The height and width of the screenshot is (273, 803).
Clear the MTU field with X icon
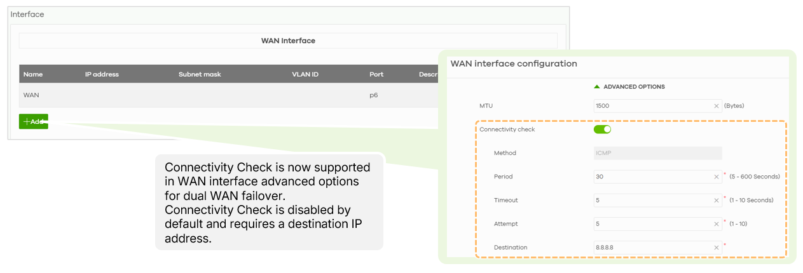pos(717,106)
